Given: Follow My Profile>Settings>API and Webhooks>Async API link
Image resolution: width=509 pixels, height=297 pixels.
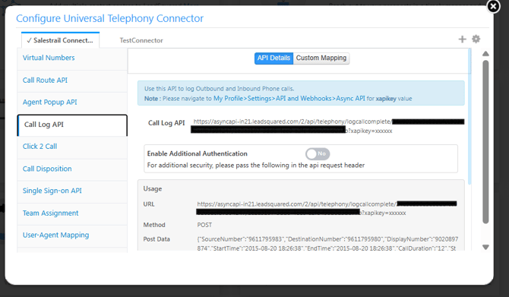Looking at the screenshot, I should 289,99.
